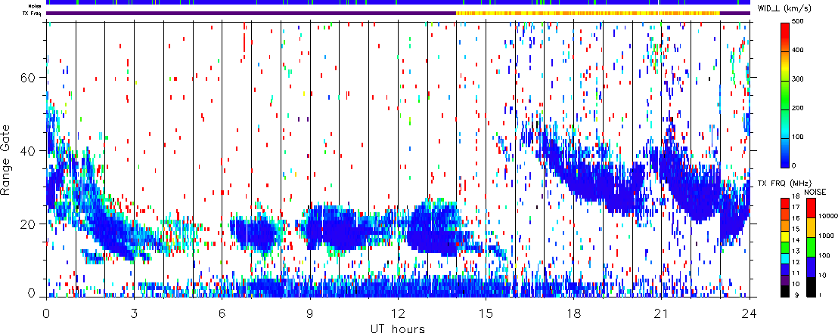Click the orange-yellow portion of TX Freq strip

(x=588, y=13)
